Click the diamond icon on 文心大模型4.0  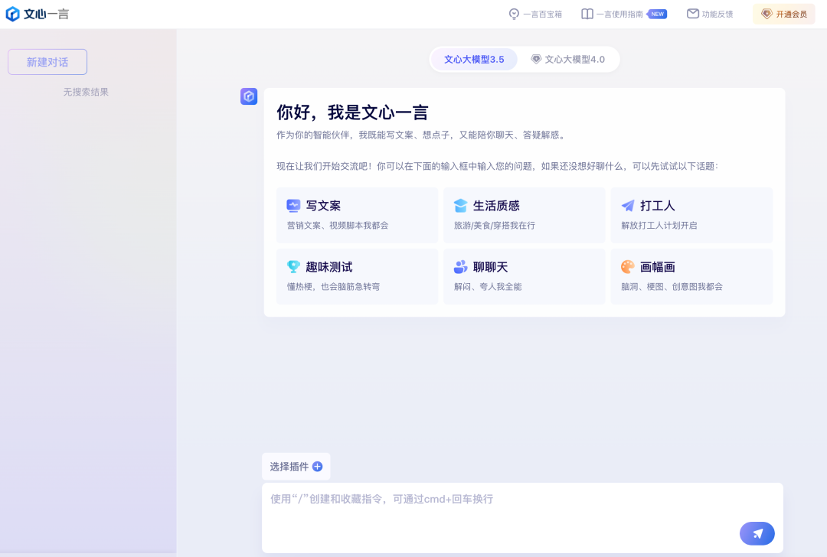536,59
